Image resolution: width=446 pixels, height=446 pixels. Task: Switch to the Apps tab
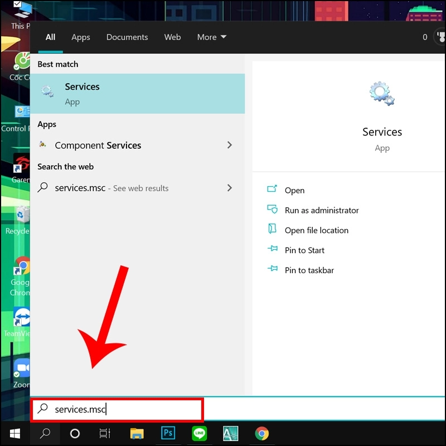80,37
